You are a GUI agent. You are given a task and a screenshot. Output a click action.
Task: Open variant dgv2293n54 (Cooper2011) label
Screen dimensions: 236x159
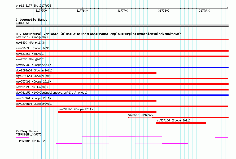pyautogui.click(x=34, y=76)
